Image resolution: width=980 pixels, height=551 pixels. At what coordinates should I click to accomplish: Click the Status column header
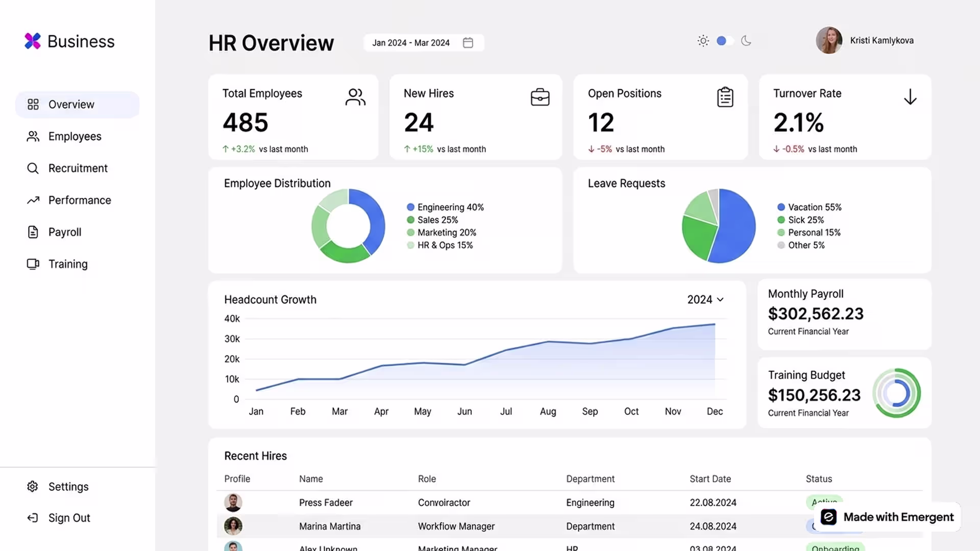[x=819, y=479]
